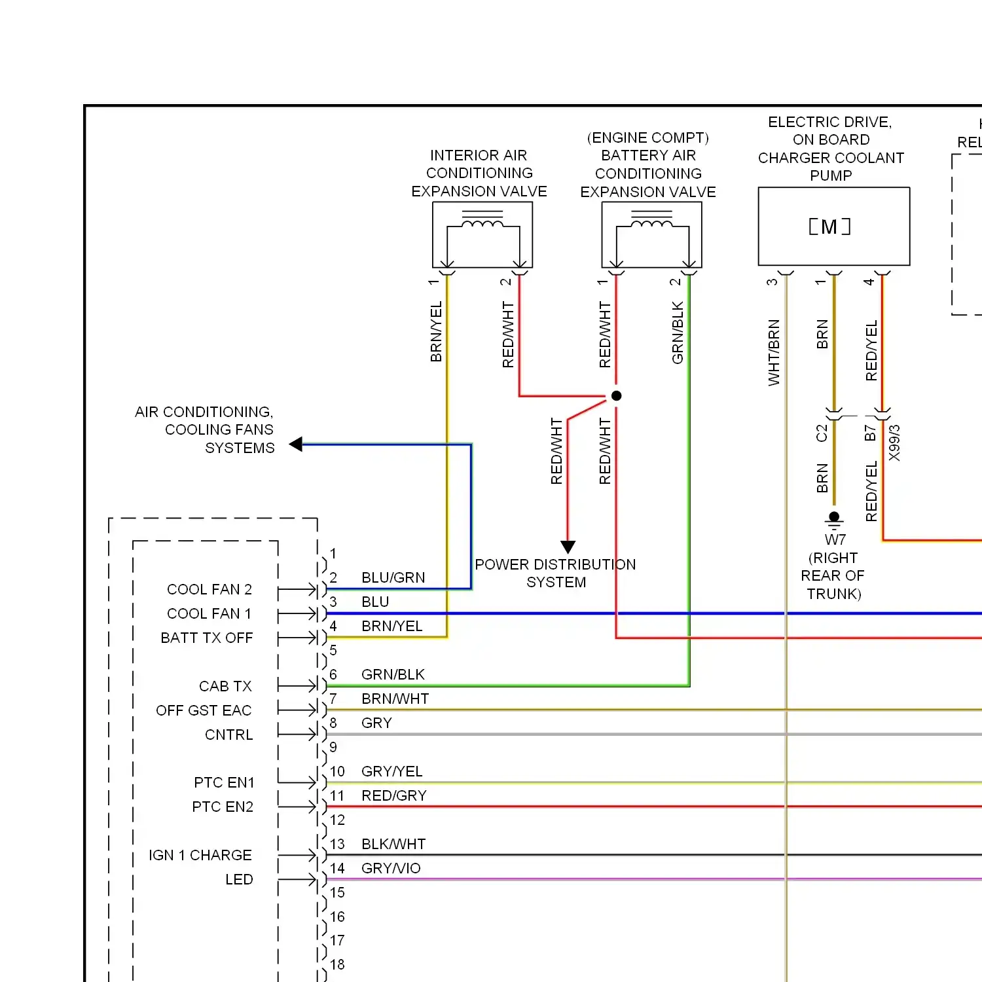
Task: Click the vertical GRN/BLK label below battery valve
Action: 678,333
